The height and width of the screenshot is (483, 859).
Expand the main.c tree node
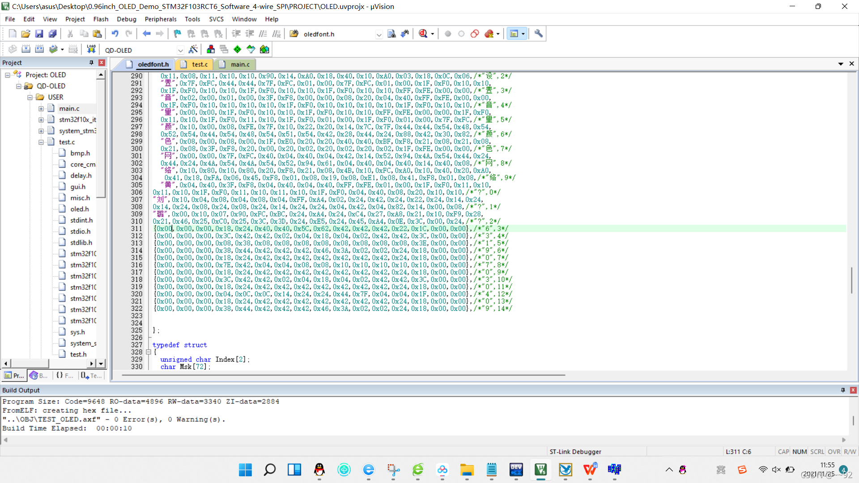41,109
